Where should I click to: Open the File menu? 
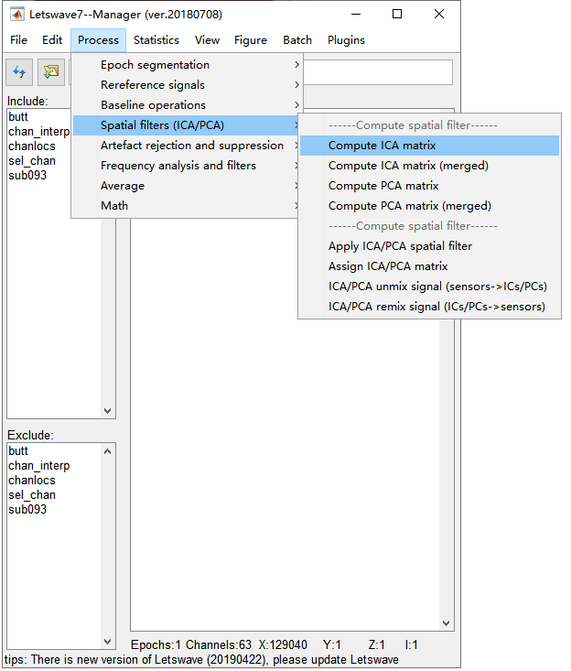pos(18,40)
